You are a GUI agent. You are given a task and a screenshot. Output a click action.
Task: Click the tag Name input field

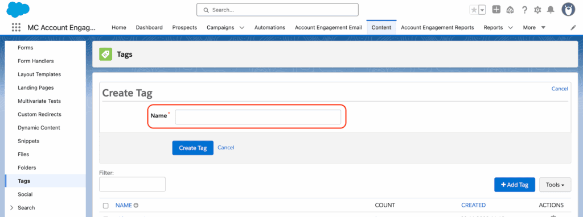pos(258,117)
